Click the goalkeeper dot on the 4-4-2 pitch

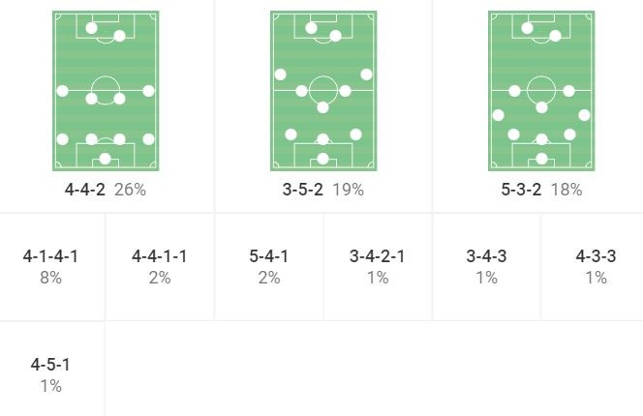(x=106, y=159)
